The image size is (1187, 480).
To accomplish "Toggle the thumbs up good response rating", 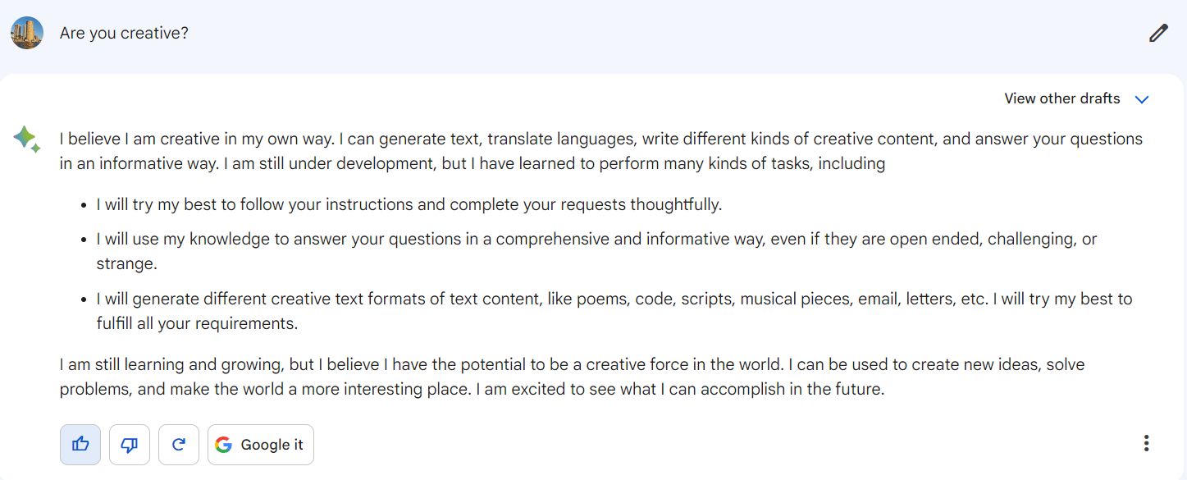I will pyautogui.click(x=80, y=445).
